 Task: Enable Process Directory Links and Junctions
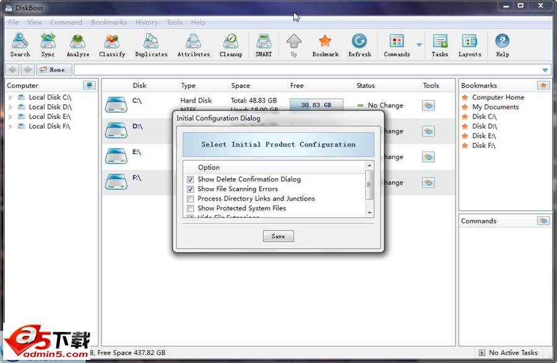pos(191,199)
